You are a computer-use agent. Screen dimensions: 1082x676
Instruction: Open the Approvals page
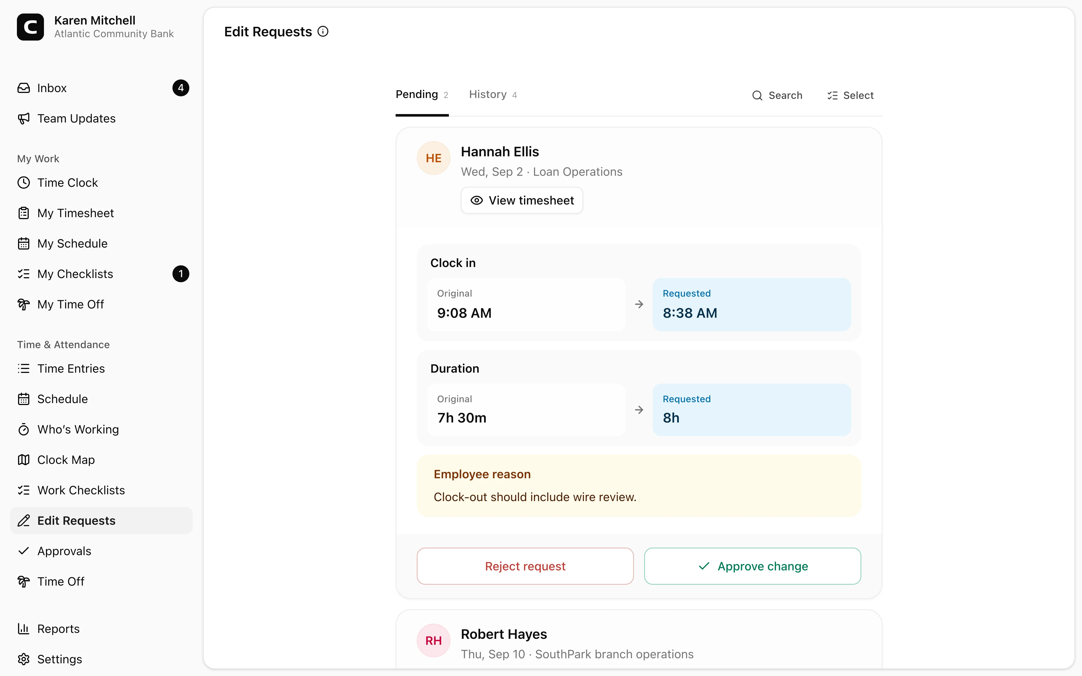click(x=101, y=551)
